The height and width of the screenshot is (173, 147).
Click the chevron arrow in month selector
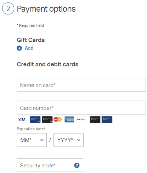click(x=42, y=140)
